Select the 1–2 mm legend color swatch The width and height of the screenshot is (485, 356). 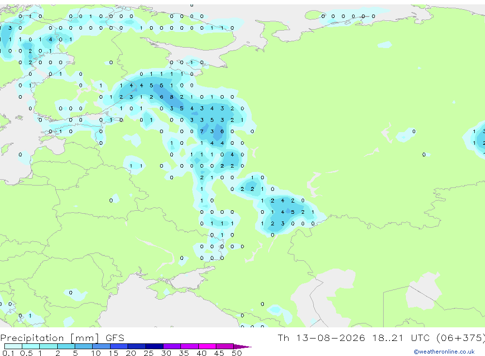click(48, 346)
